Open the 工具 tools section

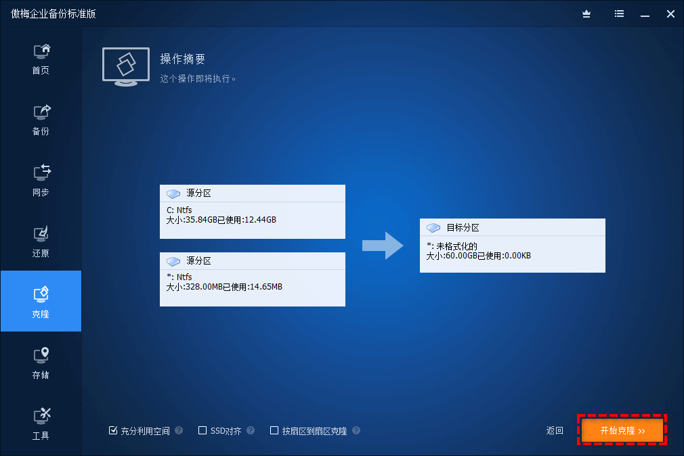pyautogui.click(x=41, y=424)
